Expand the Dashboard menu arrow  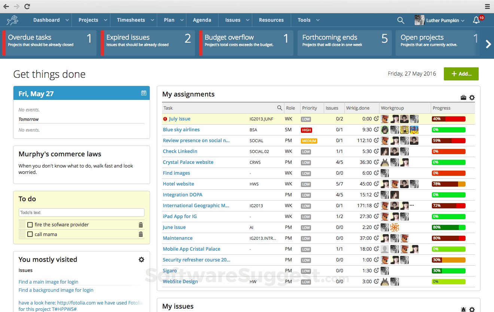(x=67, y=20)
